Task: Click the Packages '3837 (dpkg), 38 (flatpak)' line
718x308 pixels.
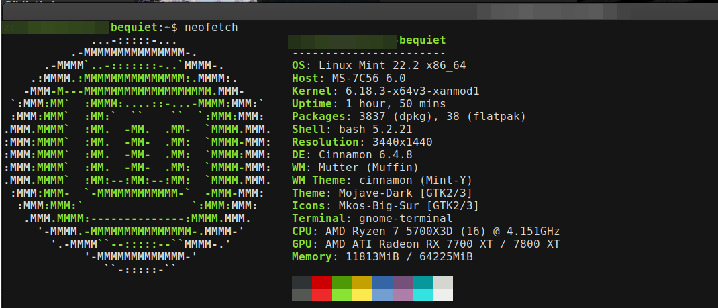Action: click(x=409, y=117)
